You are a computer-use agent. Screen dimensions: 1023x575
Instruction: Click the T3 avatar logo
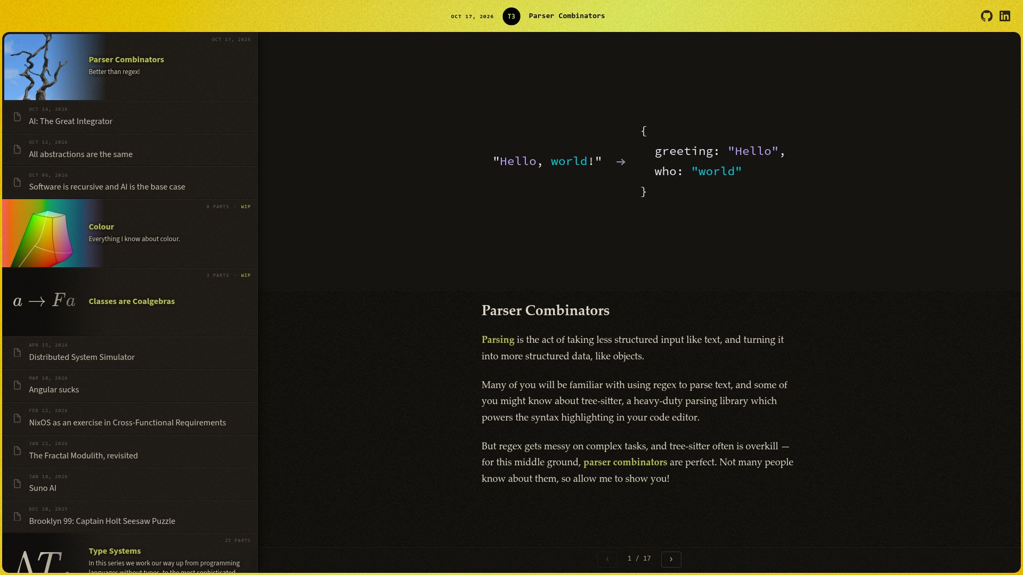[511, 17]
